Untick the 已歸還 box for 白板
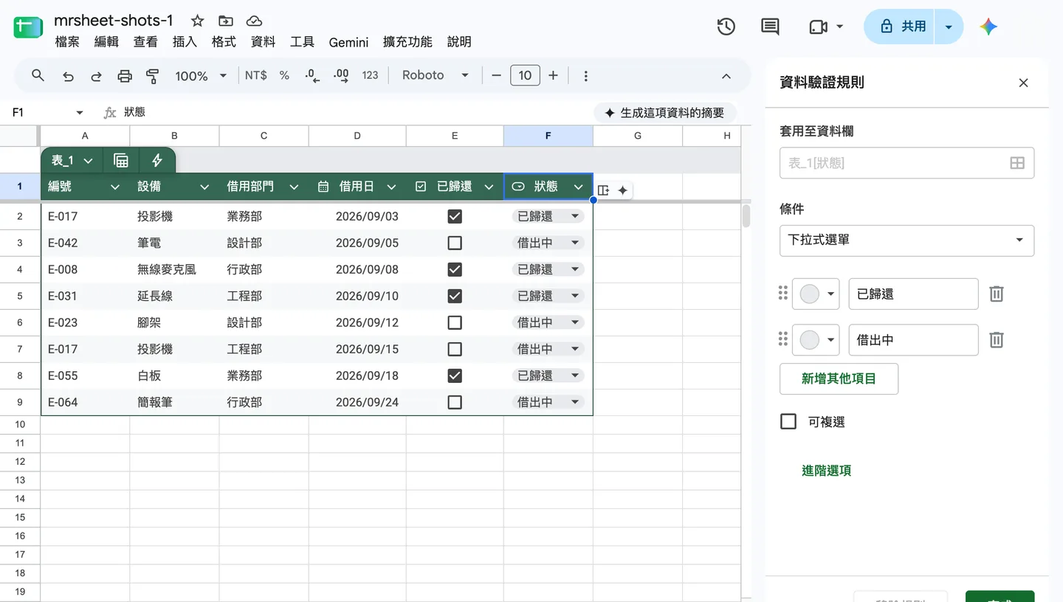Viewport: 1063px width, 602px height. click(x=455, y=376)
